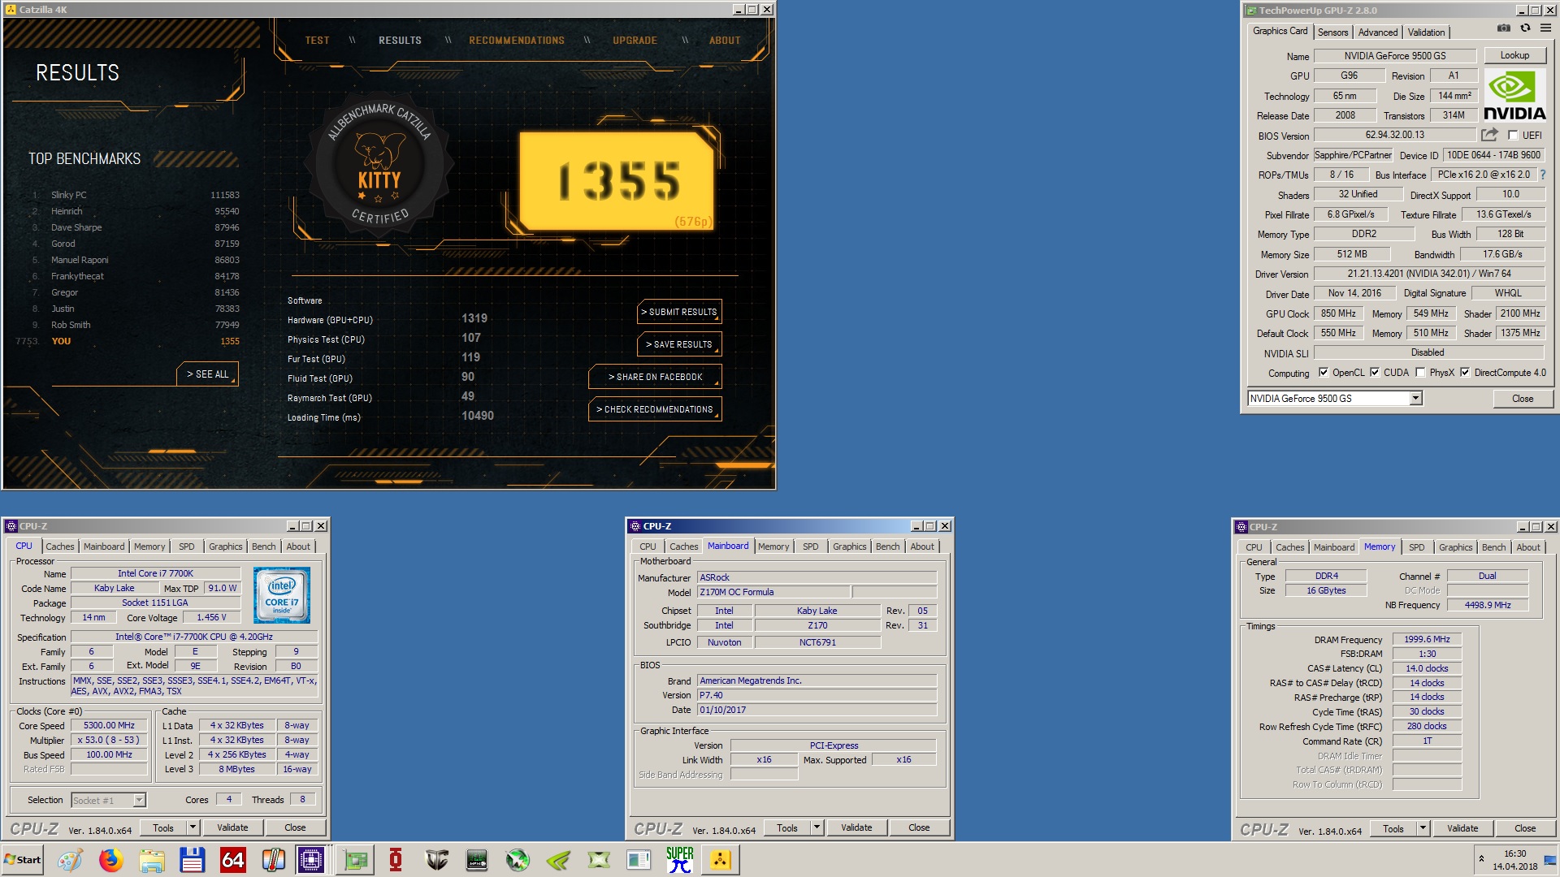
Task: Click the Windows Start button
Action: coord(22,860)
